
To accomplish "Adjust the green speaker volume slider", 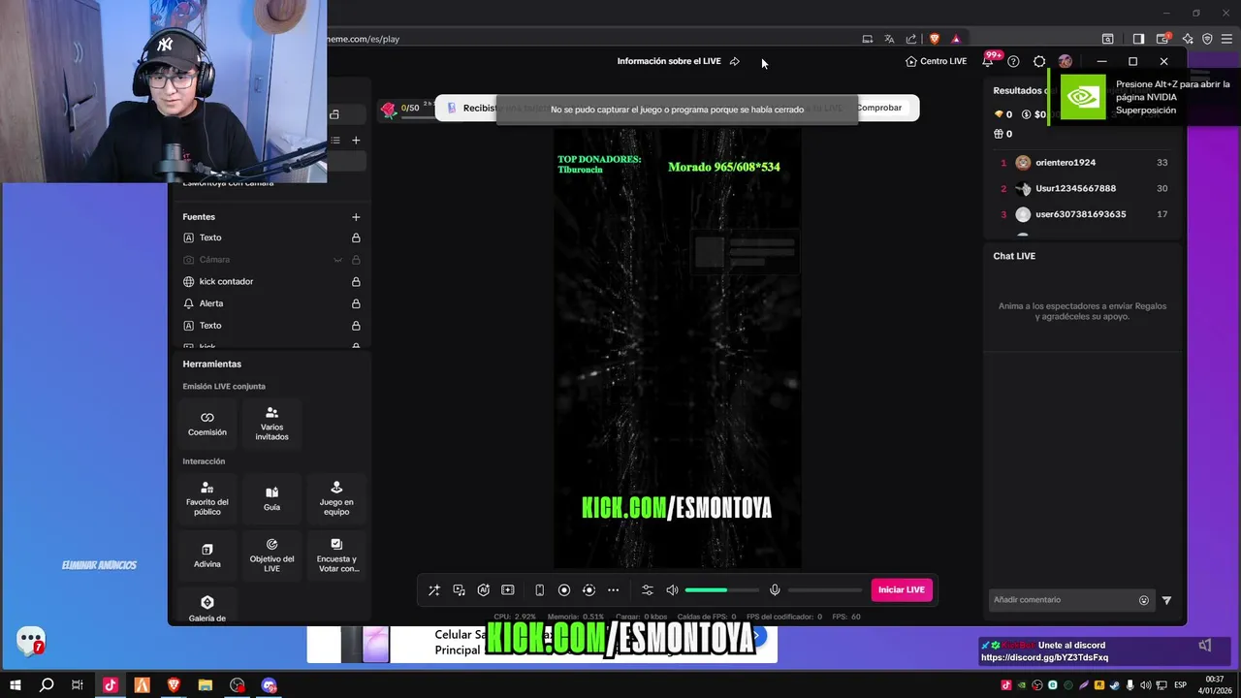I will point(722,589).
